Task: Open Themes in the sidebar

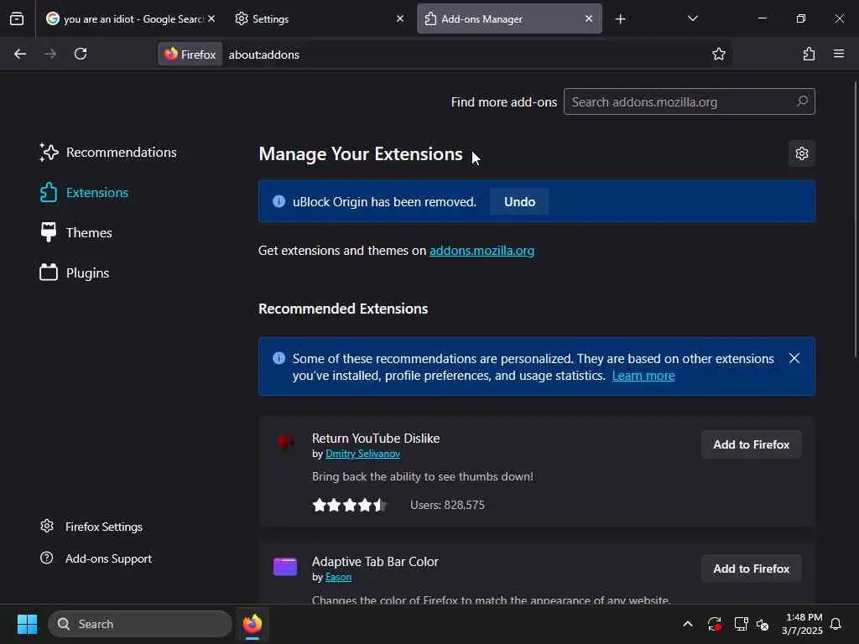Action: point(76,233)
